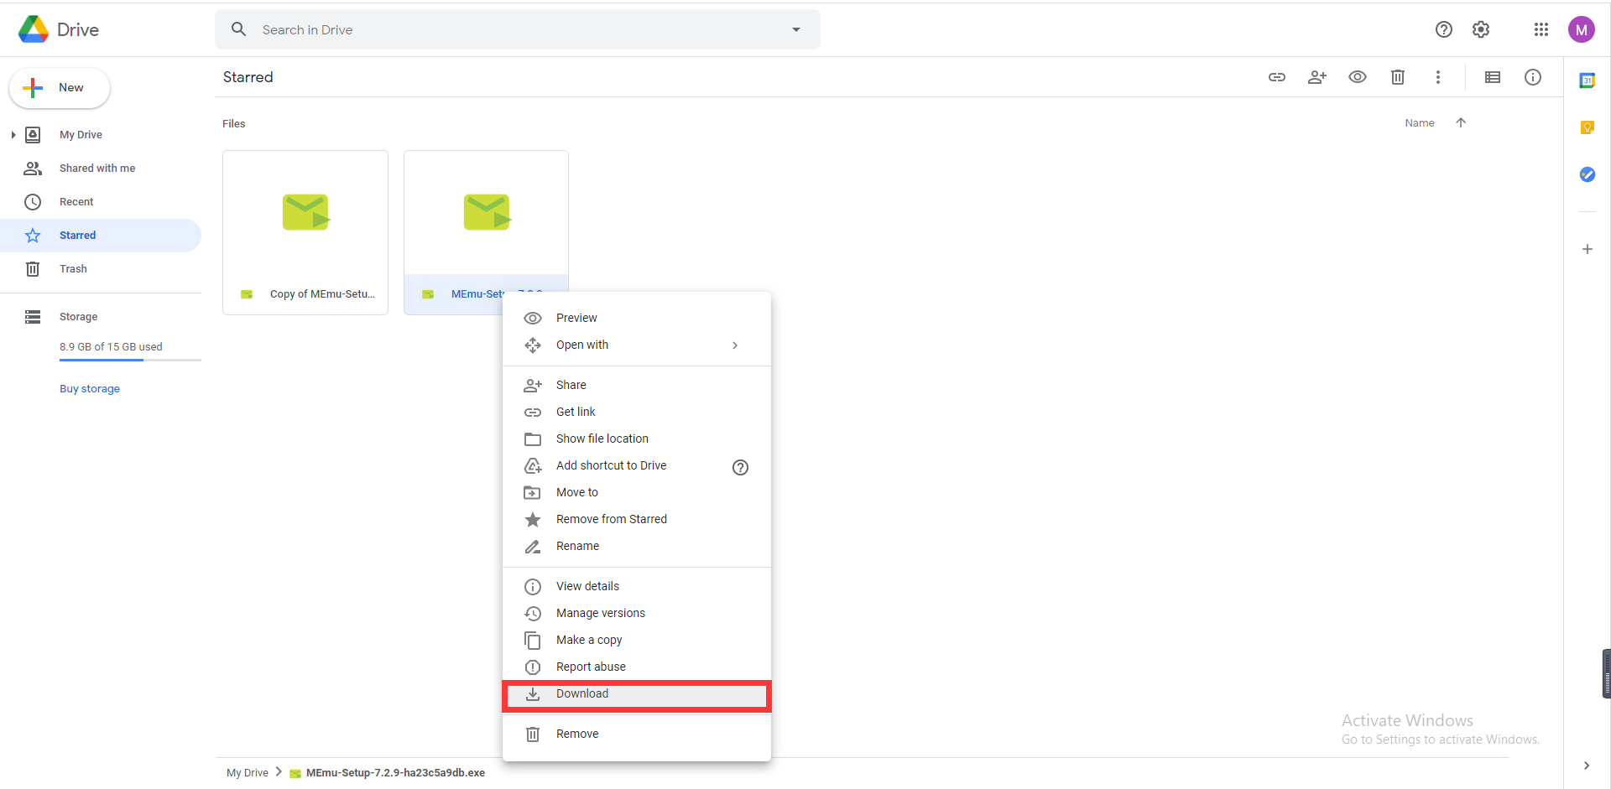Open the Tasks icon in the side panel

point(1587,174)
